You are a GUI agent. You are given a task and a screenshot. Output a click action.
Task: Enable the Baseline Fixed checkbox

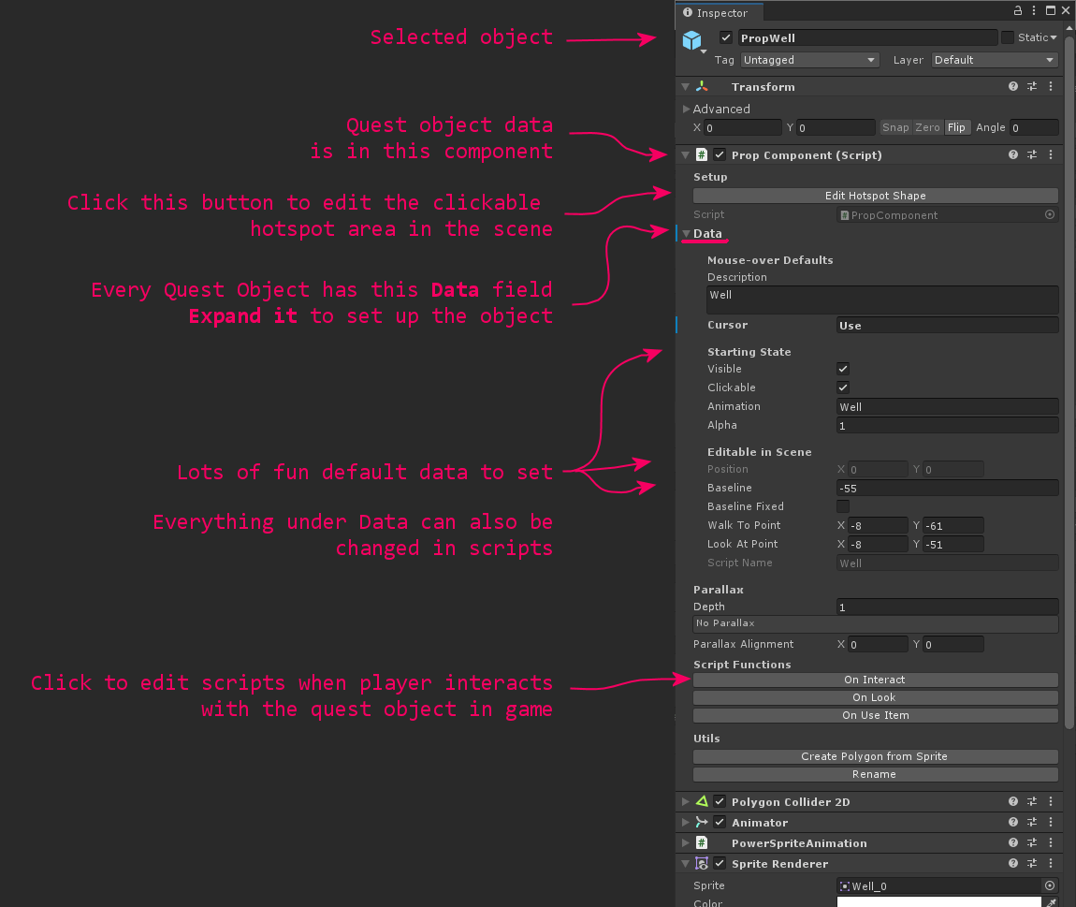click(x=843, y=506)
